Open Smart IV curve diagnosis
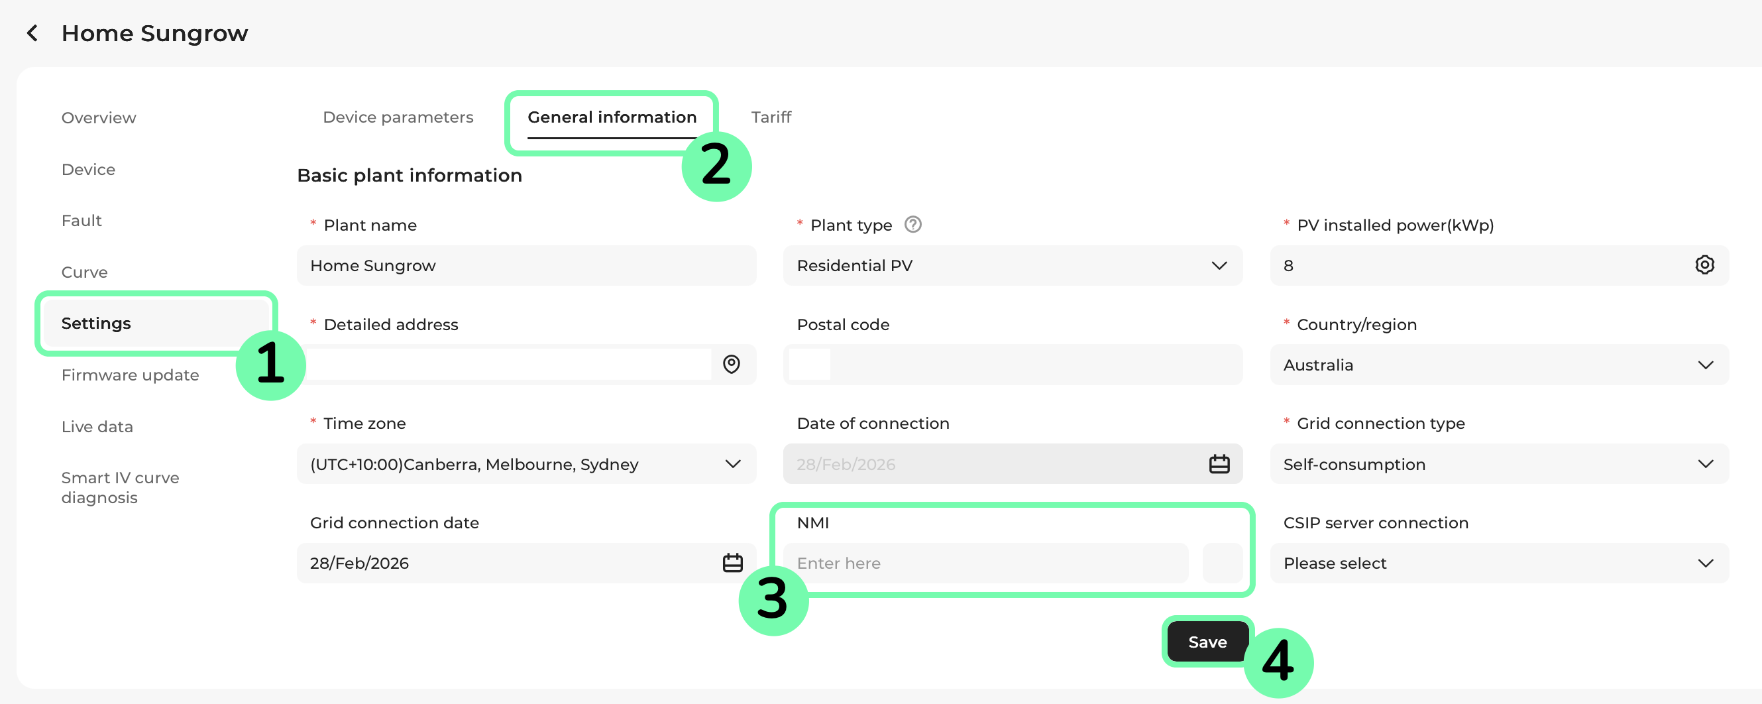The height and width of the screenshot is (704, 1762). [120, 487]
